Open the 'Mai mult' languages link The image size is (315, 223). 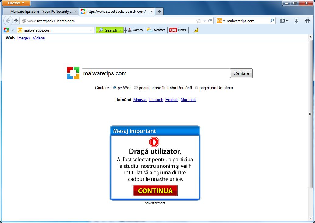pos(188,100)
